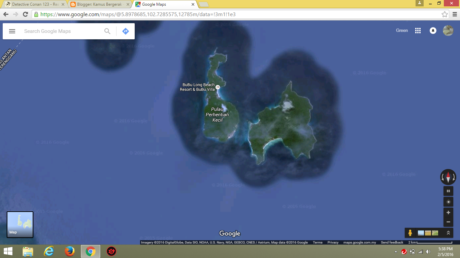Open the yellow field imagery thumbnail
Viewport: 460px width, 258px height.
tap(428, 233)
